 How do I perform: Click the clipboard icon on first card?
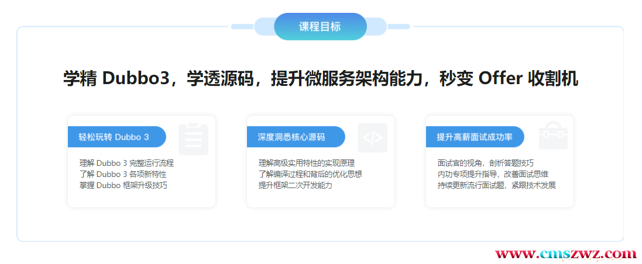pos(193,138)
